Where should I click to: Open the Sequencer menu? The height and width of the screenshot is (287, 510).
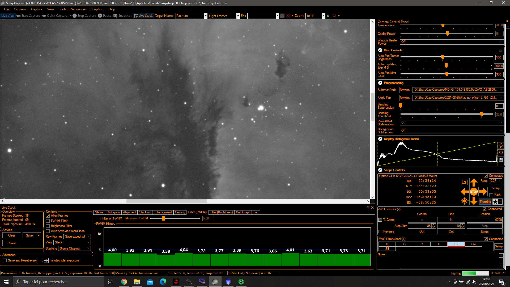pos(78,9)
